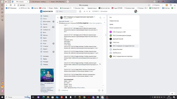Skip to the previous track in the header player
This screenshot has width=177, height=99.
click(84, 11)
